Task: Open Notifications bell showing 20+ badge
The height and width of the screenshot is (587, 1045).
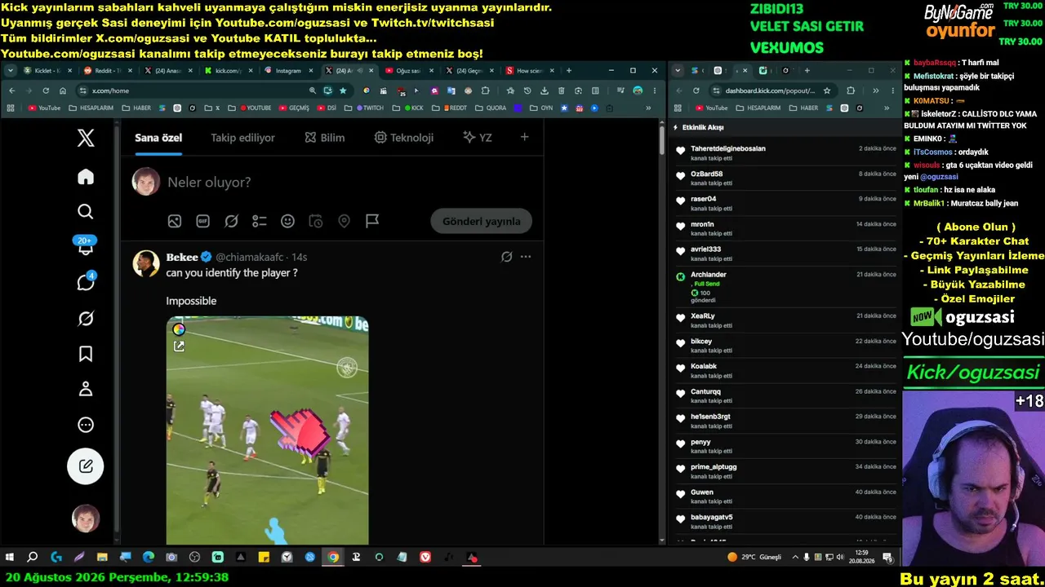Action: [86, 245]
